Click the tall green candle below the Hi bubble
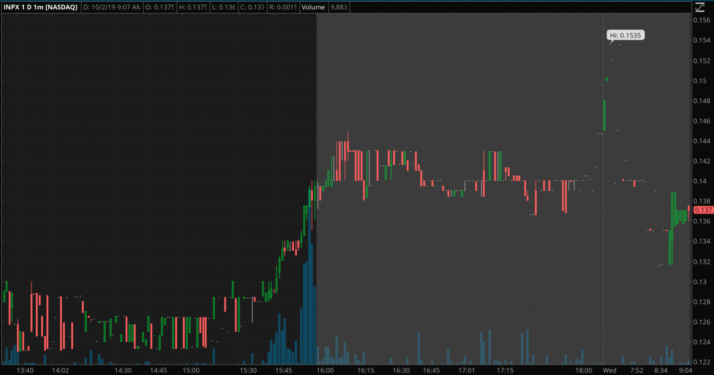 [x=604, y=115]
